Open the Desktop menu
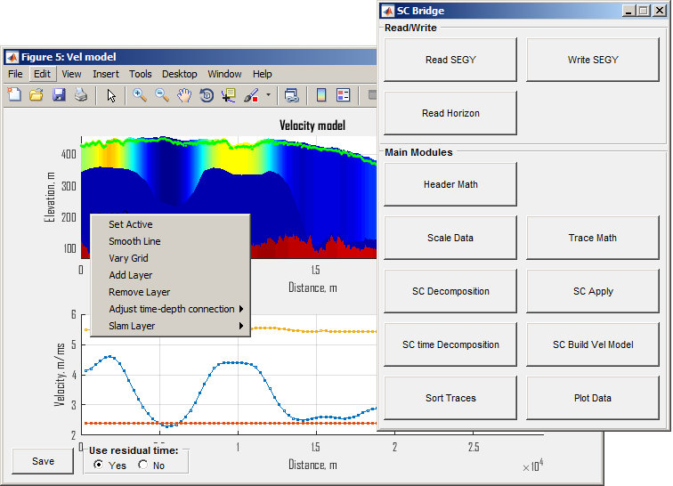Viewport: 673px width, 486px height. click(180, 74)
